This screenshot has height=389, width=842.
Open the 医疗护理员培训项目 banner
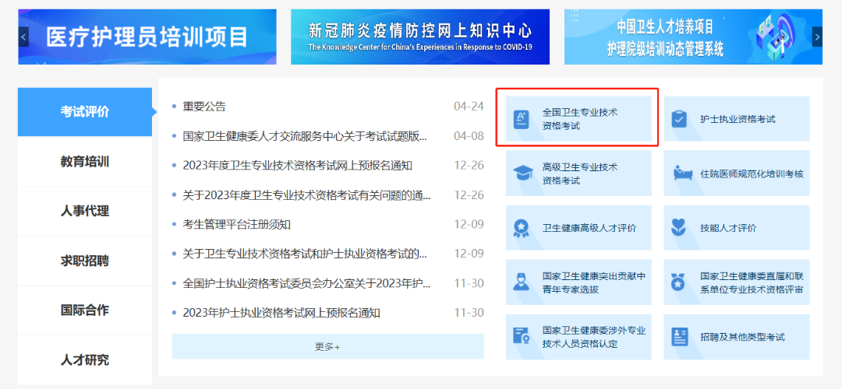(x=147, y=37)
